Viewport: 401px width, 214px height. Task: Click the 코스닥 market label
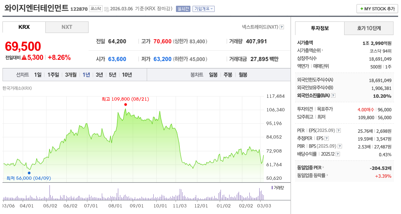[96, 9]
